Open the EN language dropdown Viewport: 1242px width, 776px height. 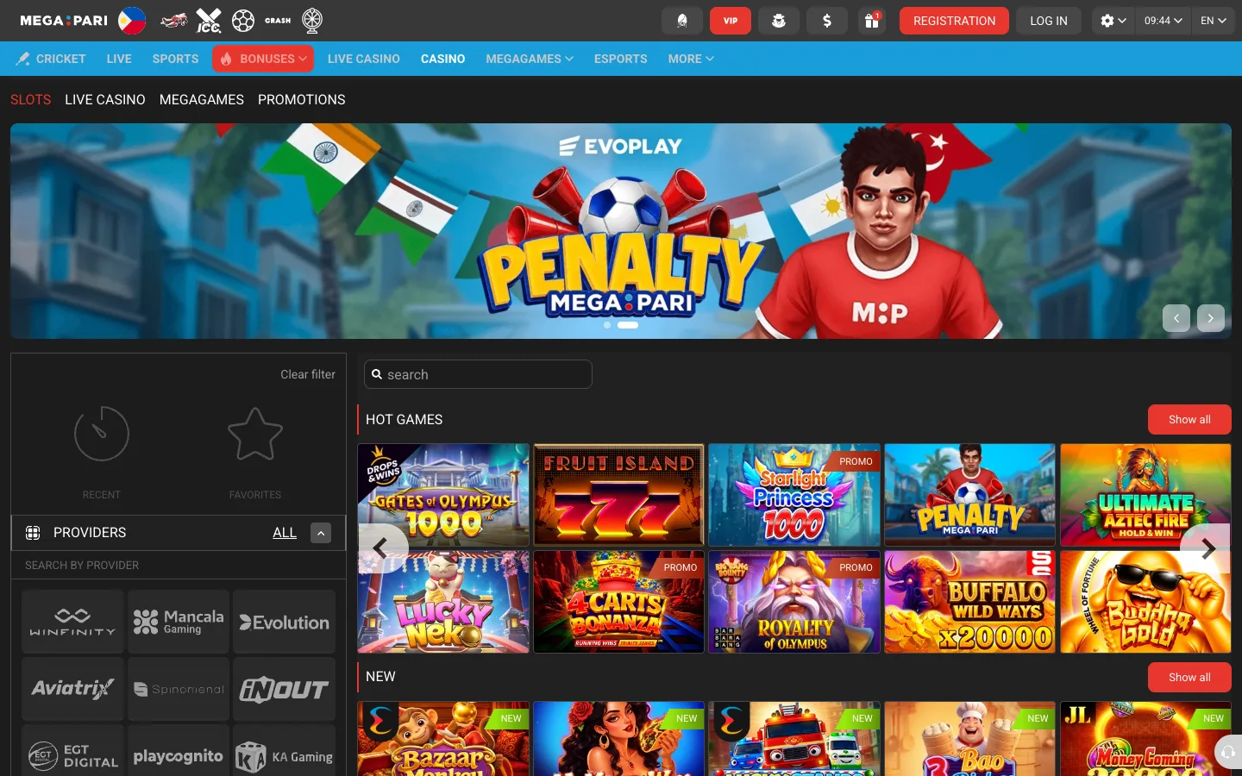tap(1214, 21)
